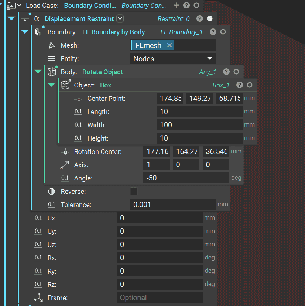
Task: Open help for Displacement Restraint row
Action: [x=199, y=19]
